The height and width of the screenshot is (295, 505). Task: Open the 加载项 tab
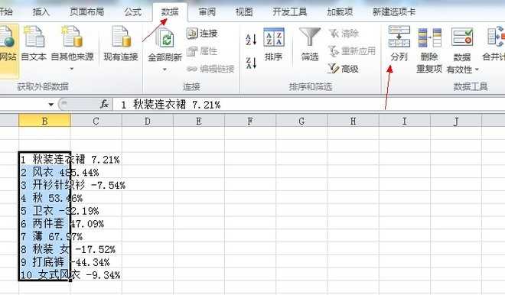[340, 12]
